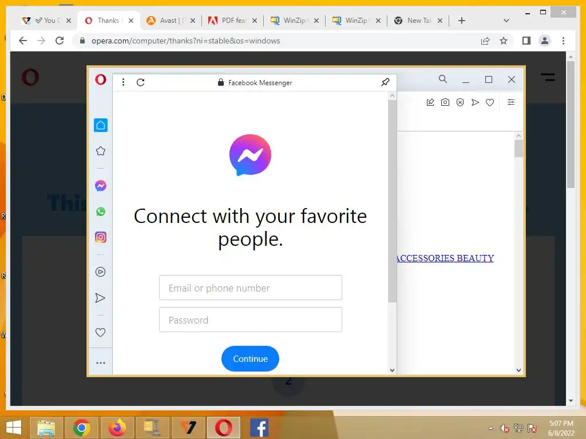This screenshot has width=586, height=439.
Task: Click the hamburger menu on Opera page
Action: tap(548, 77)
